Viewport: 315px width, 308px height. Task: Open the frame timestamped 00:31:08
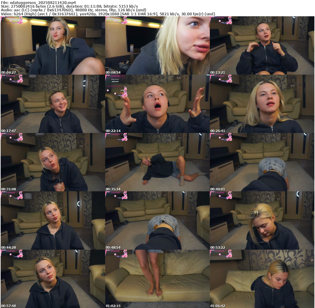pyautogui.click(x=53, y=162)
